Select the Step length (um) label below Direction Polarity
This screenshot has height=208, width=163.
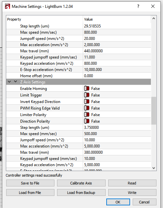pyautogui.click(x=35, y=128)
